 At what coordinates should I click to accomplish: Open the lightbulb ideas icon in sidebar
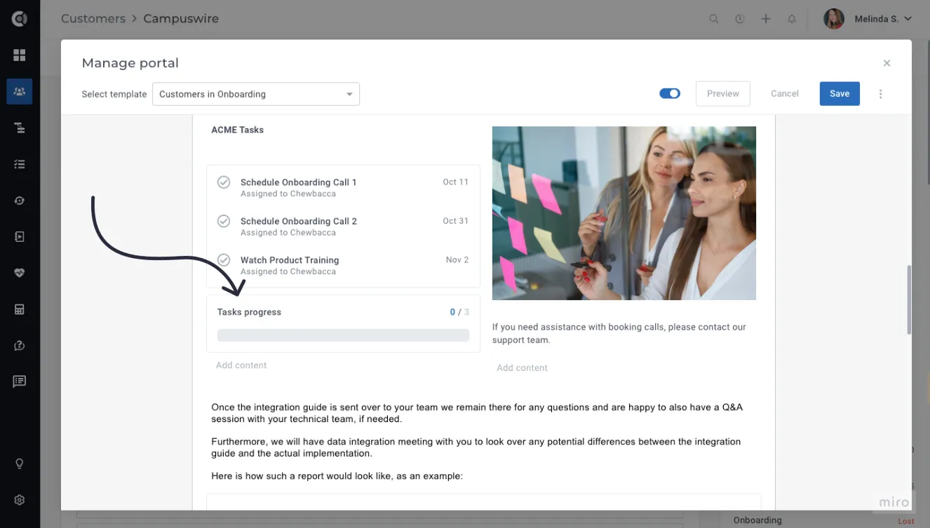[x=20, y=463]
